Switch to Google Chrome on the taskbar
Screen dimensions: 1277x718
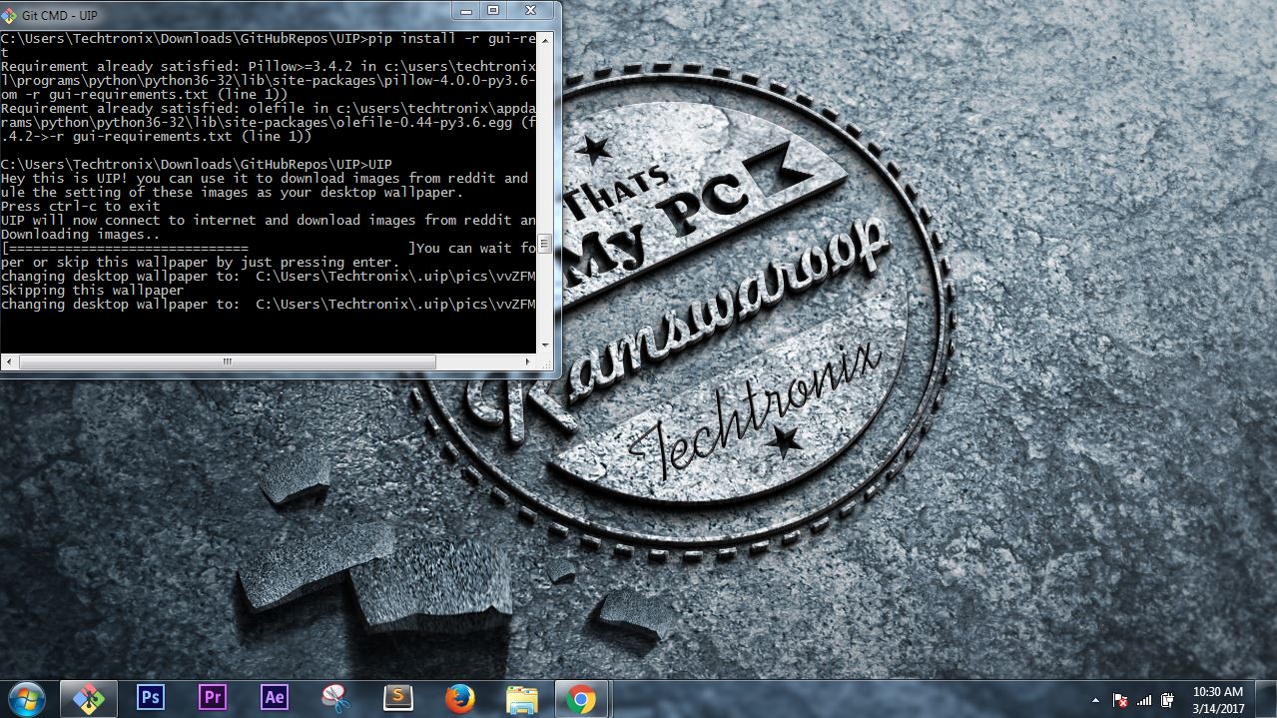(581, 698)
